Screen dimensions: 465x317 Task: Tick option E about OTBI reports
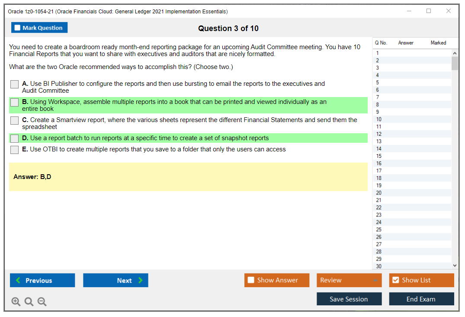pos(15,150)
